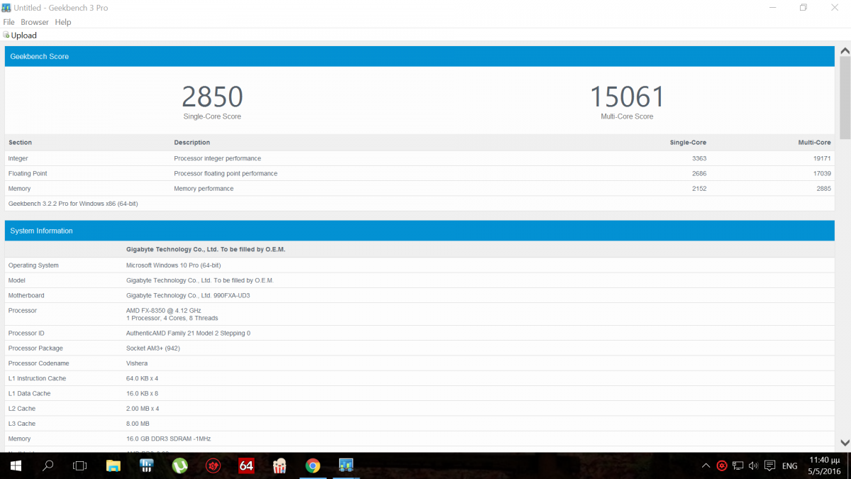Click the scrollbar up arrow
Viewport: 851px width, 479px height.
845,50
